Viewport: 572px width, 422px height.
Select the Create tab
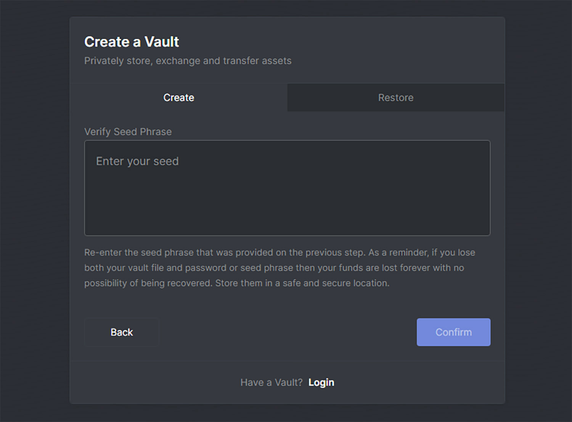(178, 98)
